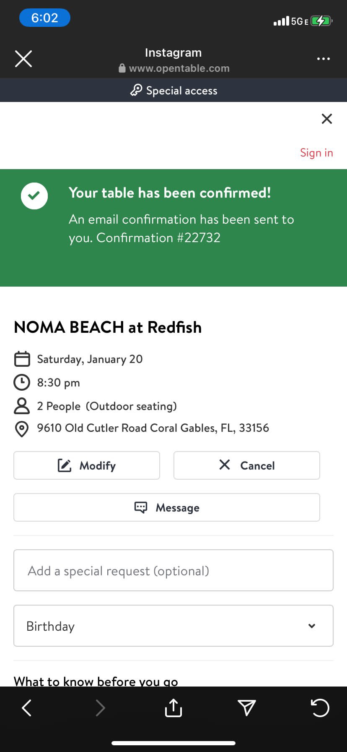Tap the clock icon next to 8:30 pm
This screenshot has width=347, height=752.
tap(22, 382)
